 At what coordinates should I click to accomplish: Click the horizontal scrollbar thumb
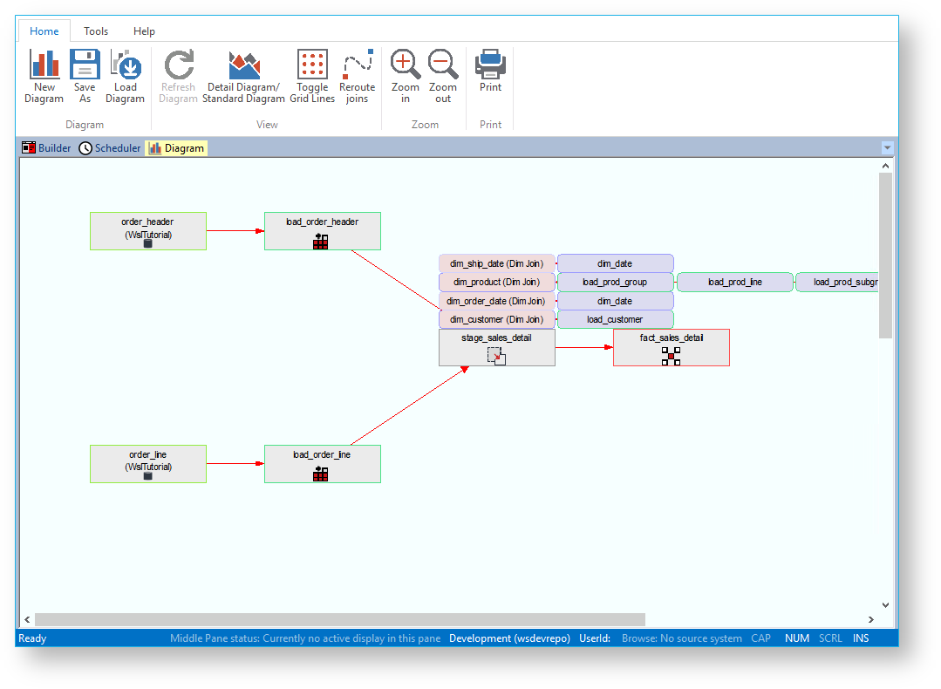tap(340, 619)
